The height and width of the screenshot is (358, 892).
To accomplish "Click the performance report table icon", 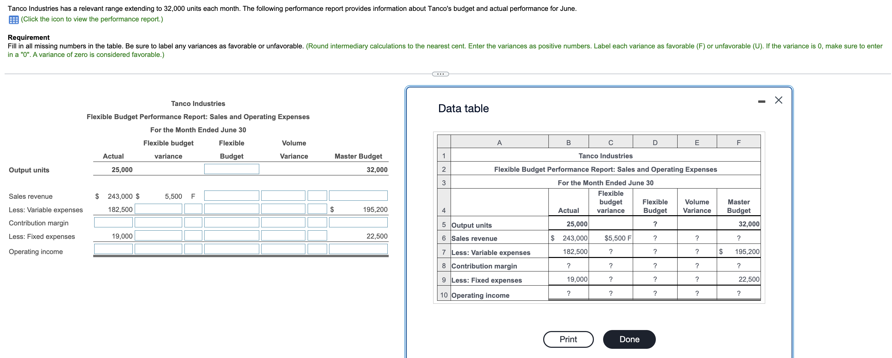I will 13,19.
